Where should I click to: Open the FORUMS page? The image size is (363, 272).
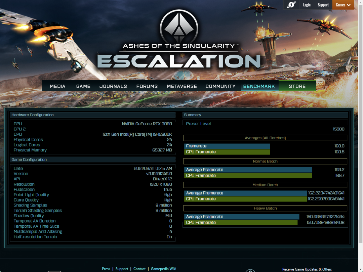click(x=147, y=86)
